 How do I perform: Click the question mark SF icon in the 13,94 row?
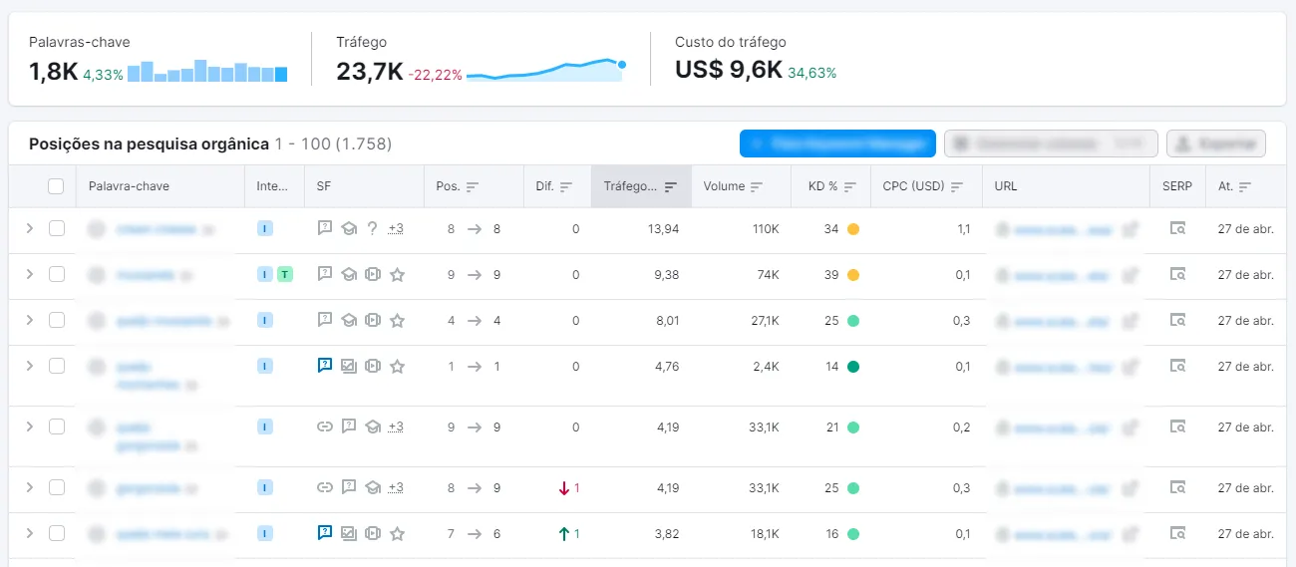373,229
